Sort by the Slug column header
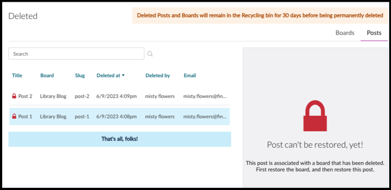This screenshot has height=190, width=391. [x=80, y=76]
